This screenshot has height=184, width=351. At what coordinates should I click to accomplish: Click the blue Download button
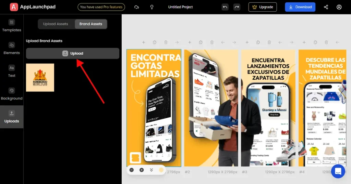tap(300, 7)
